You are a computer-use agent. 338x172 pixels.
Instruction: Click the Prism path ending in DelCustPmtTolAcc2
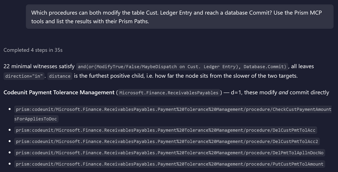pos(167,141)
